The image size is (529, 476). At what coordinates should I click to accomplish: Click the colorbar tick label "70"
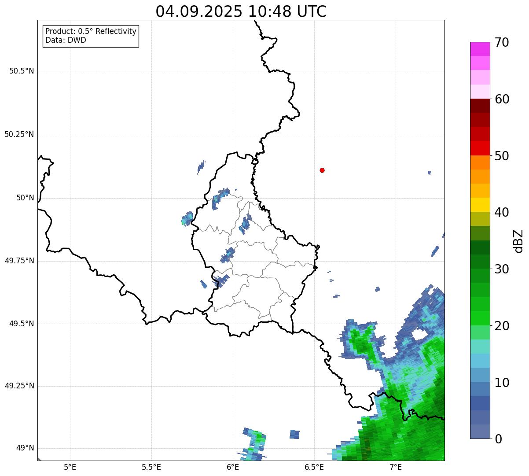pyautogui.click(x=502, y=42)
